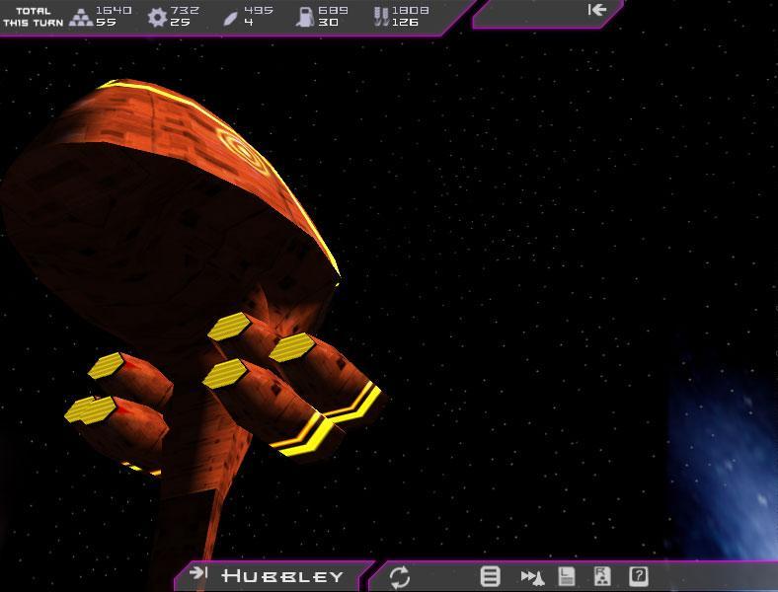The image size is (778, 592).
Task: Click the save game floppy icon
Action: [567, 576]
